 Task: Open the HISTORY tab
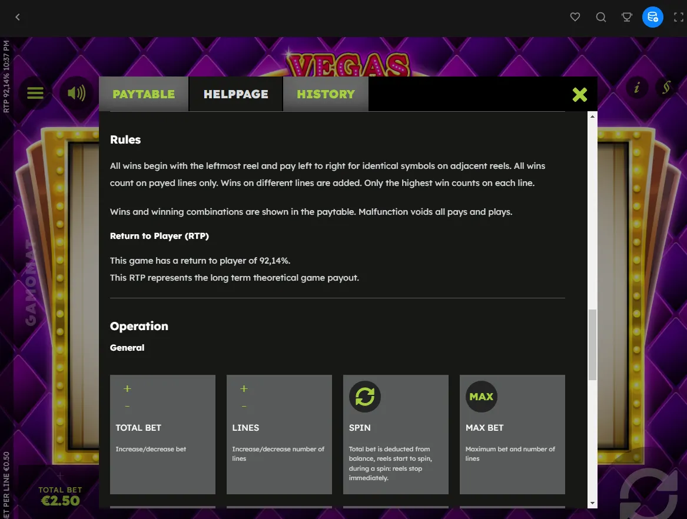pos(326,94)
